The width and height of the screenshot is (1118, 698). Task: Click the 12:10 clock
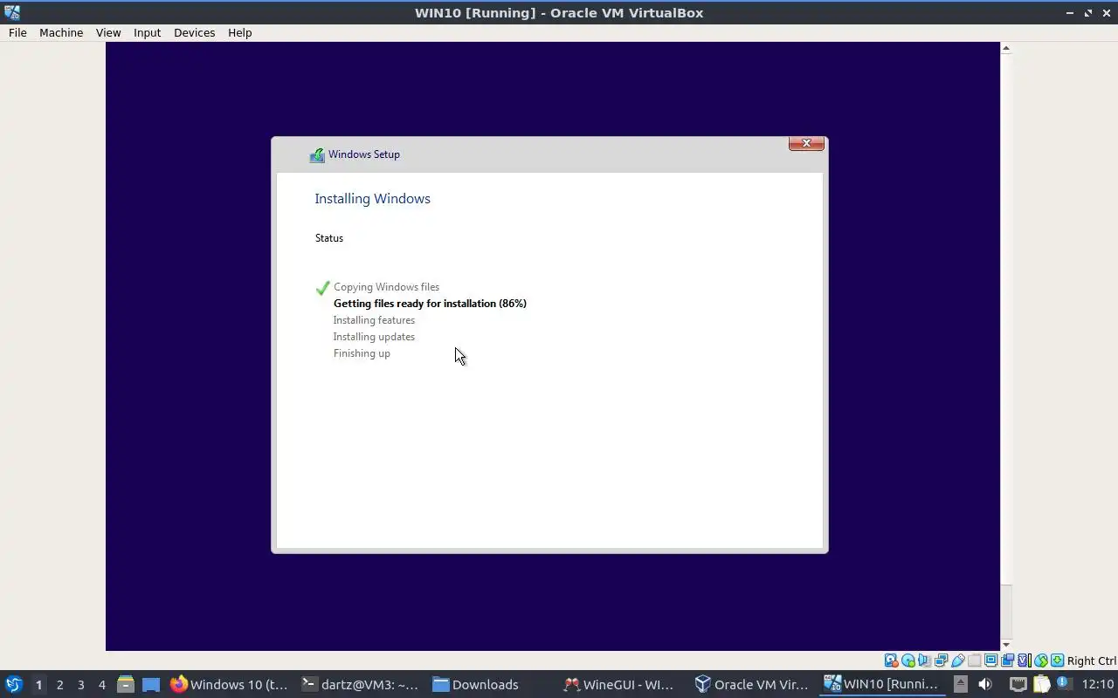1098,685
